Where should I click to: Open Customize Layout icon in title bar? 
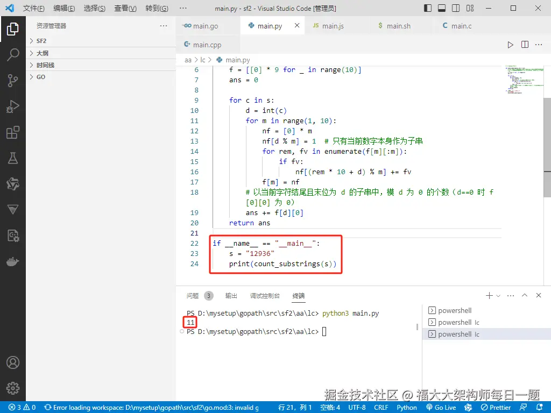[x=470, y=8]
